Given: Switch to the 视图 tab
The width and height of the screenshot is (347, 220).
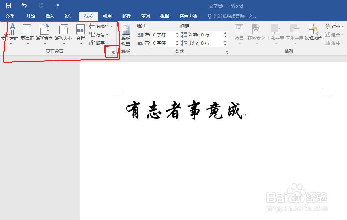Looking at the screenshot, I should click(x=165, y=16).
